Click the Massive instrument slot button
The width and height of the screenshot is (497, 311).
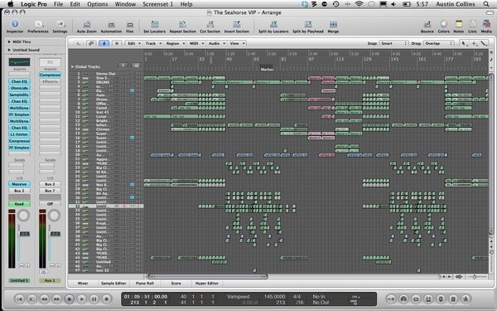tap(19, 184)
